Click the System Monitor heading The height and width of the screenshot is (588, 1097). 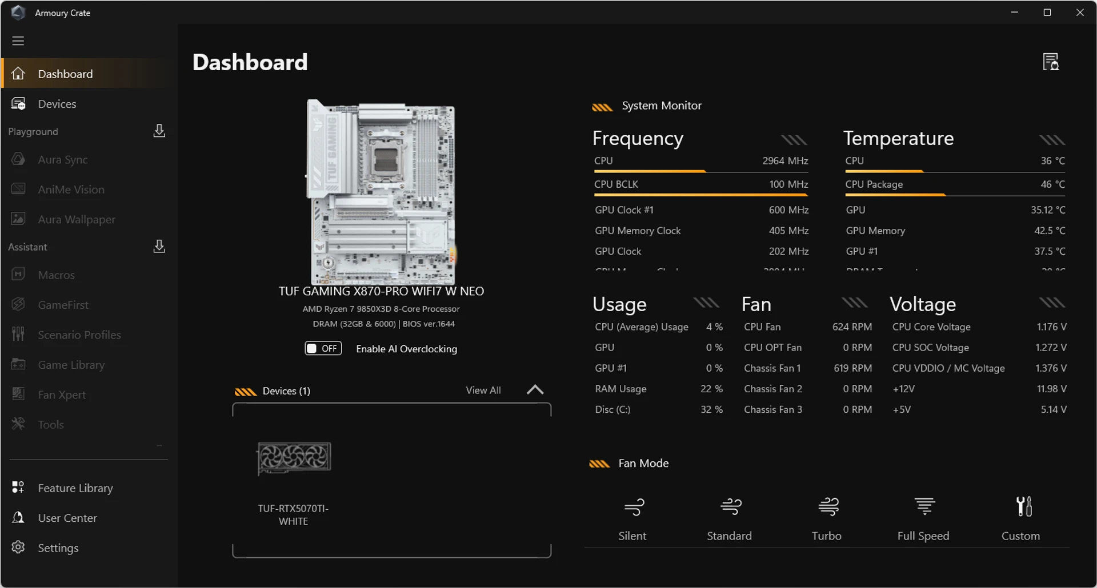pyautogui.click(x=662, y=106)
